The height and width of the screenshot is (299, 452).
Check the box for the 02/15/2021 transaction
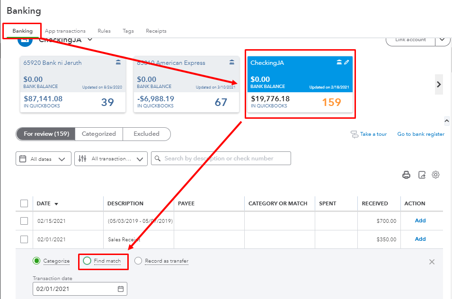click(24, 221)
